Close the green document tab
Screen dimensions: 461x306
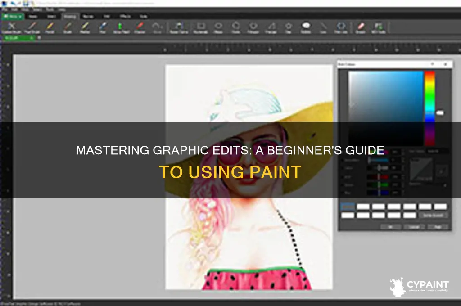pos(31,38)
